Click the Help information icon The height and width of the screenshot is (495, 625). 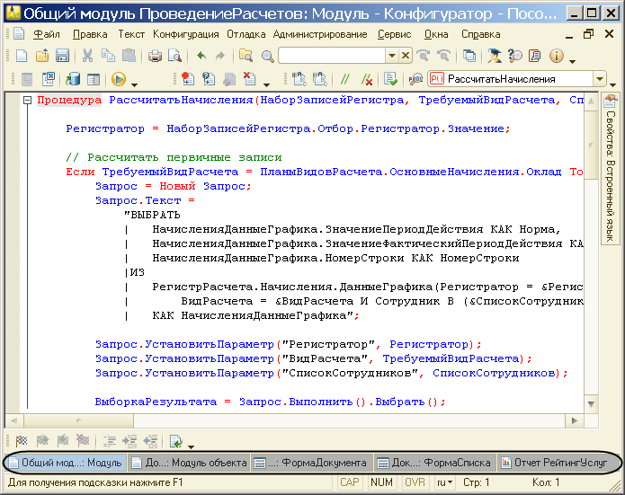coord(555,56)
